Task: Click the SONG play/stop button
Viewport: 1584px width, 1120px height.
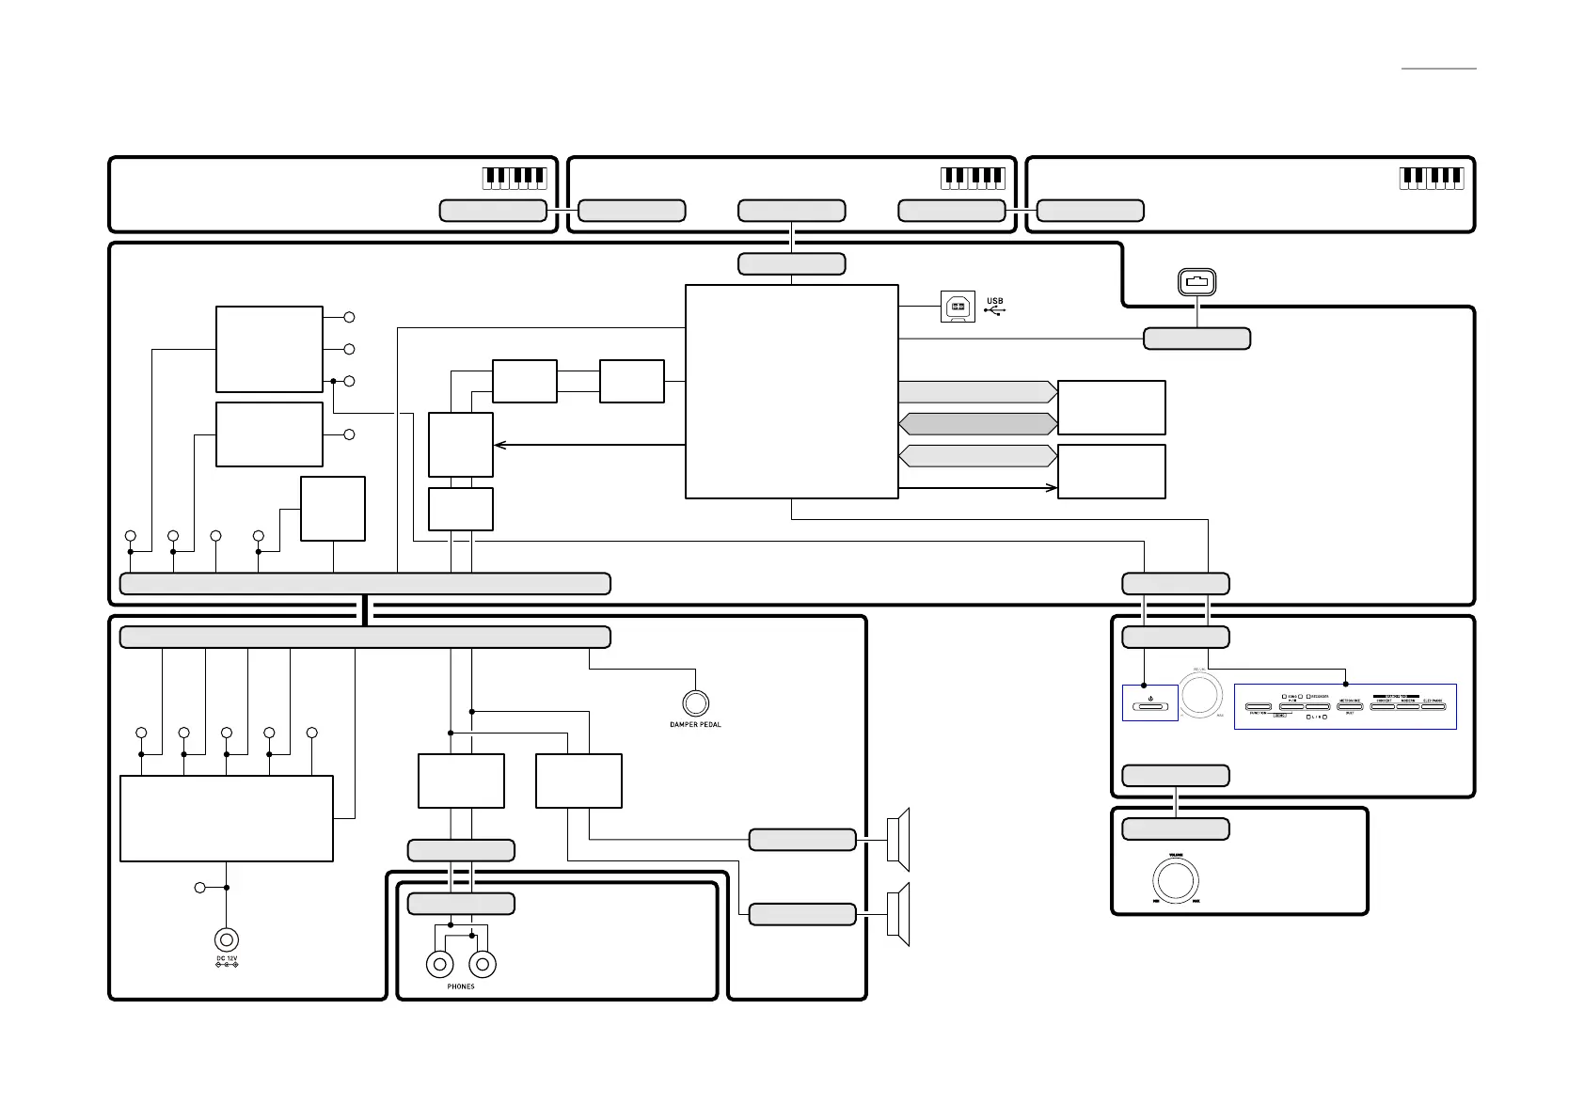Action: [x=1291, y=706]
